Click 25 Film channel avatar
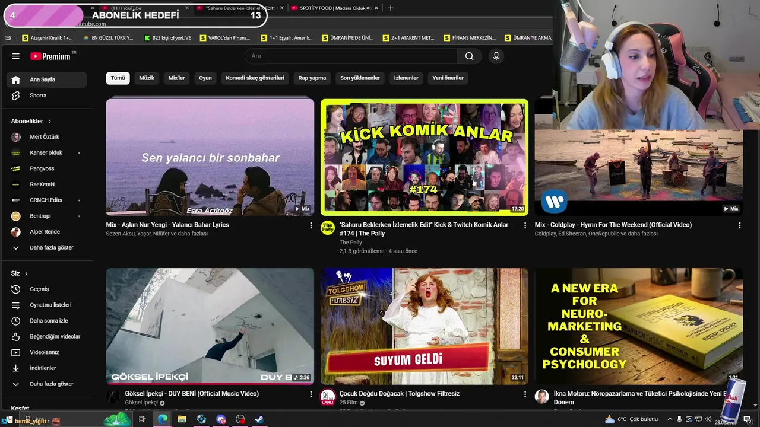Screen dimensions: 760x427 328,397
